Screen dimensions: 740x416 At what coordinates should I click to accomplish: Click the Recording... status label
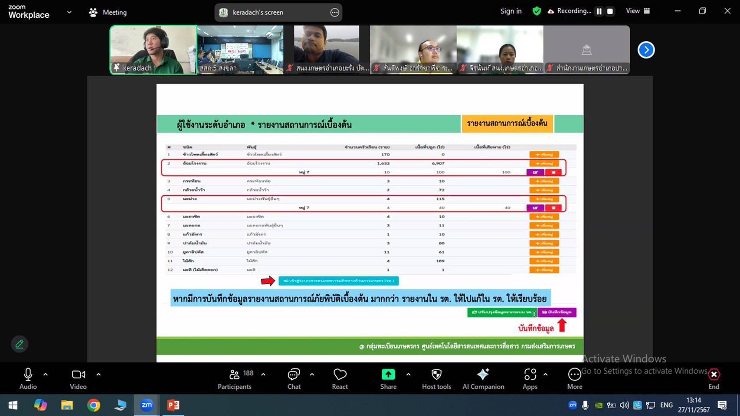tap(574, 11)
